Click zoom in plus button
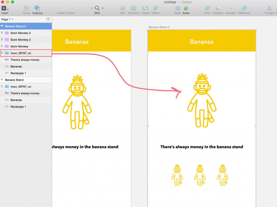Screen dimensions: 277x207 click(x=103, y=8)
